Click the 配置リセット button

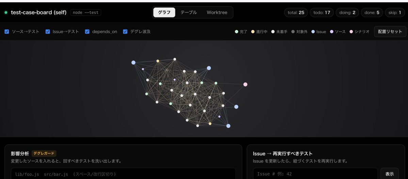[390, 32]
